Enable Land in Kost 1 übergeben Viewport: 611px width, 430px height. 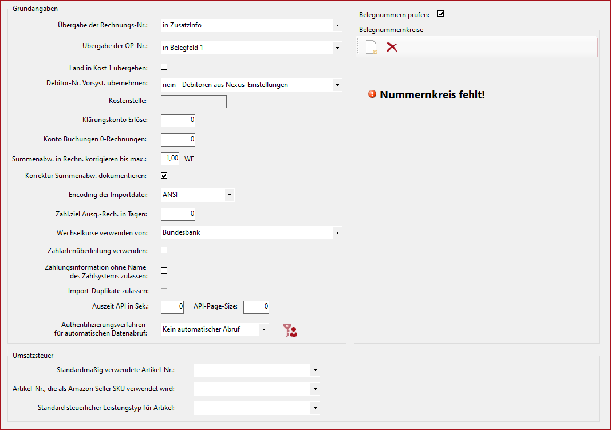click(164, 67)
